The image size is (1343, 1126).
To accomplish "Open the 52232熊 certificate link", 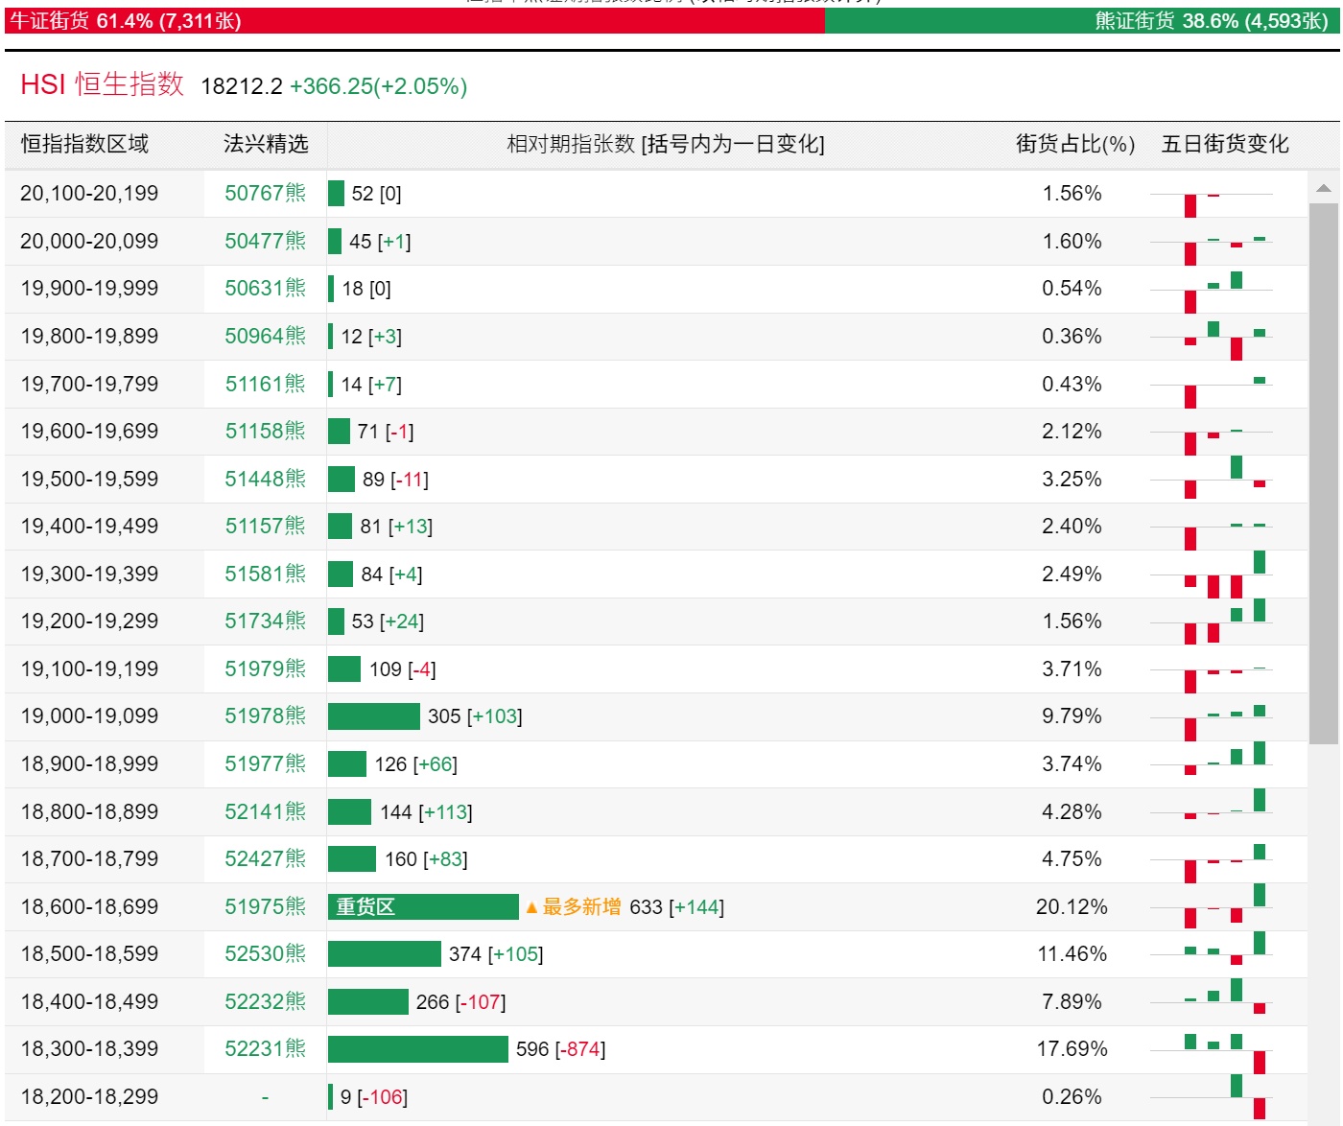I will 265,1002.
